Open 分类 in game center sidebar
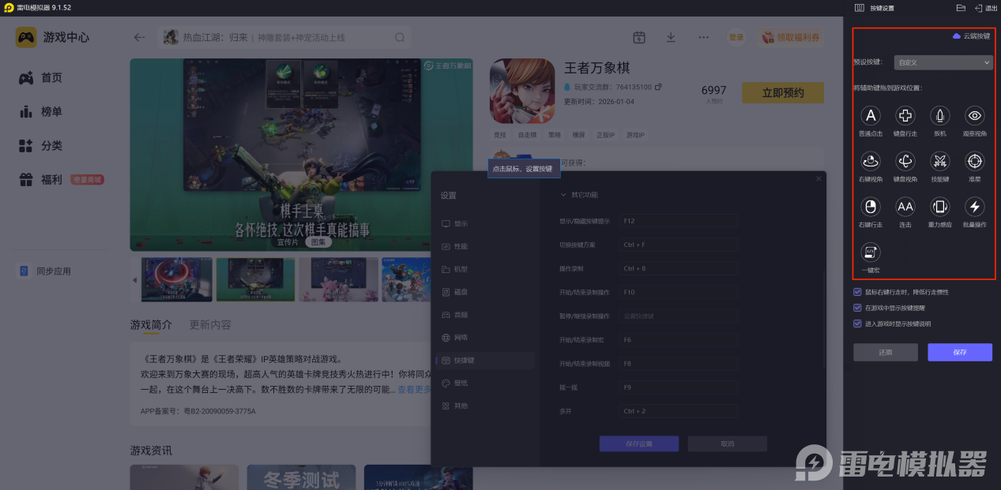 [x=51, y=145]
